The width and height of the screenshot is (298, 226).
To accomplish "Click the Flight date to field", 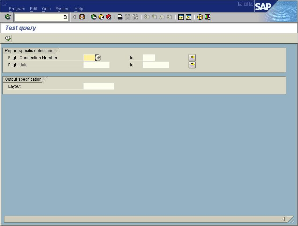I will click(x=156, y=65).
